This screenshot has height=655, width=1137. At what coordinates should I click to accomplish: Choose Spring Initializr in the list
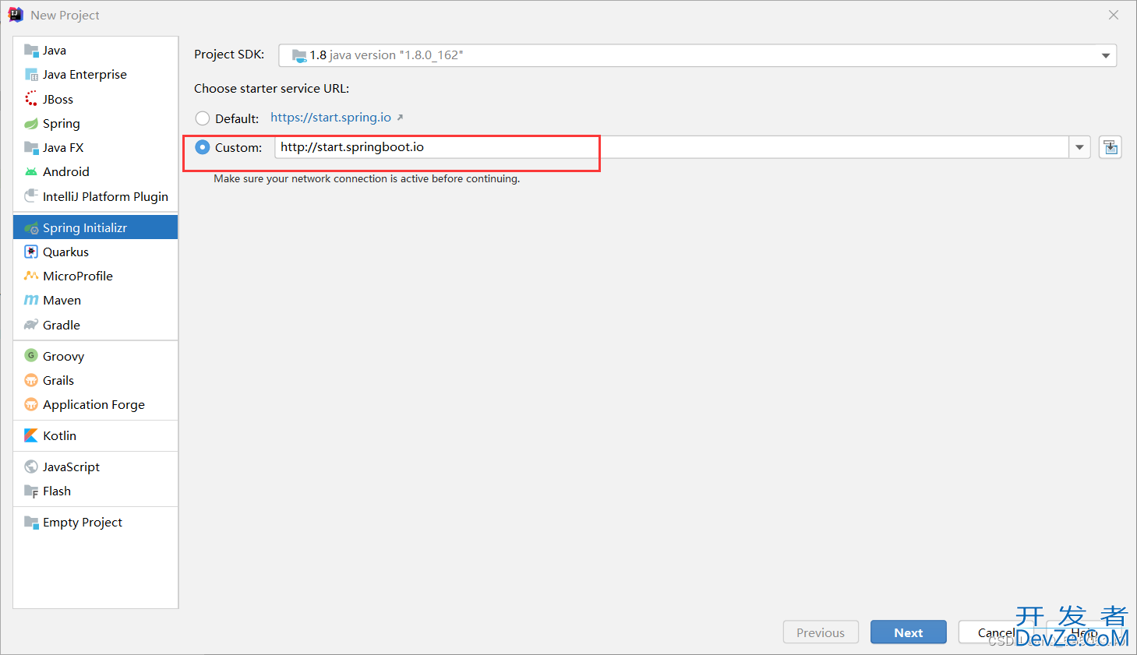96,227
